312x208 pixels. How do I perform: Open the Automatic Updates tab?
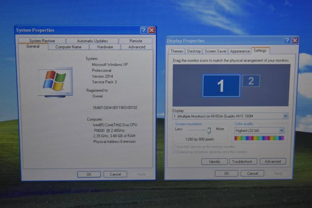(x=92, y=41)
